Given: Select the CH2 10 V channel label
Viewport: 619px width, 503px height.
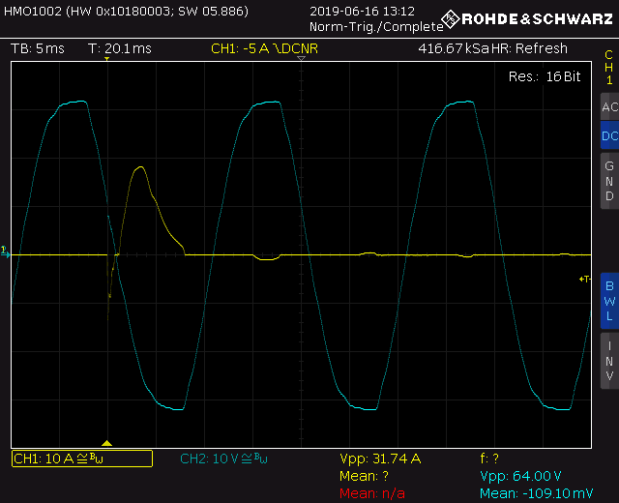Looking at the screenshot, I should pyautogui.click(x=223, y=459).
